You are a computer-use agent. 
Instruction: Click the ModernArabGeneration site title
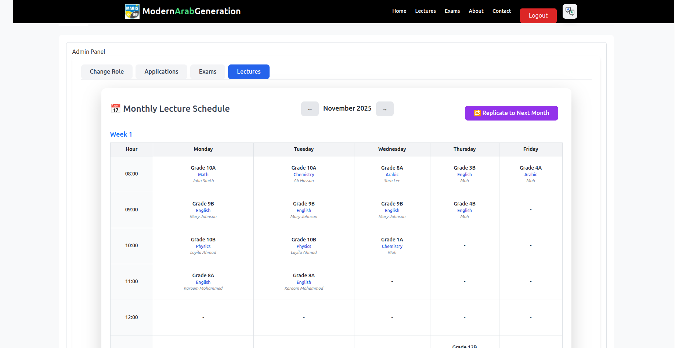(x=191, y=11)
